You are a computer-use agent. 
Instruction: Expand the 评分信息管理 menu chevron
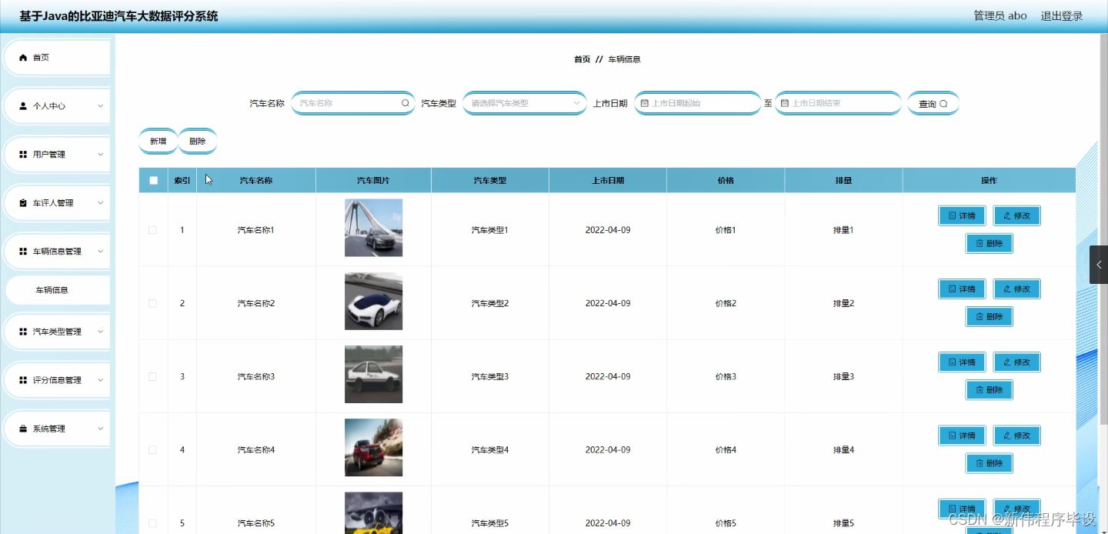coord(100,380)
